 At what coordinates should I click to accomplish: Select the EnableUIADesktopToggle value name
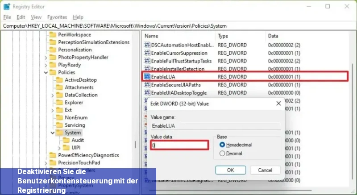point(179,93)
